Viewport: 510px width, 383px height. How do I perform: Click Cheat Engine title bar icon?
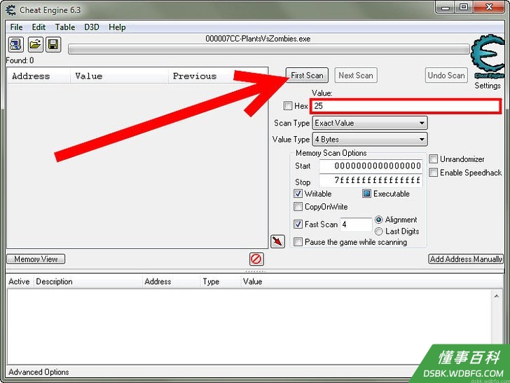tap(11, 10)
